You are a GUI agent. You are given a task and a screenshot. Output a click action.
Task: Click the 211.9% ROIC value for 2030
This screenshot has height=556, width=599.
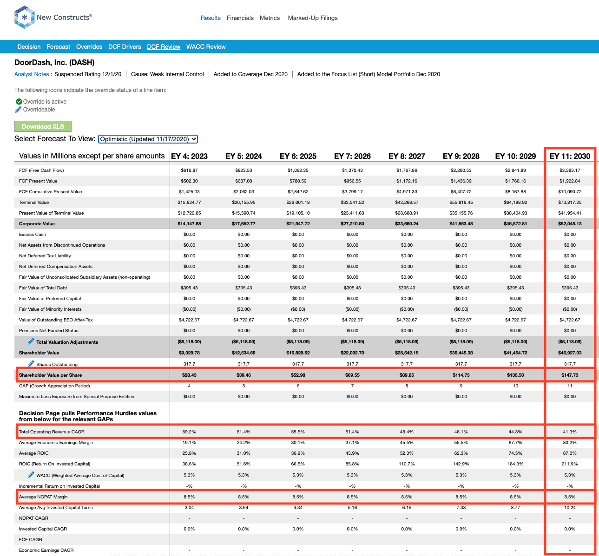click(x=570, y=464)
